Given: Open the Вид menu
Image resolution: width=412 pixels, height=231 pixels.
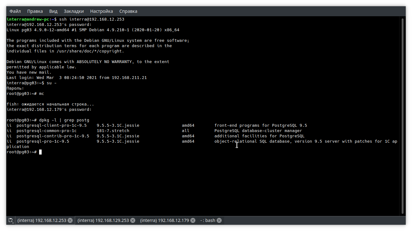Looking at the screenshot, I should (x=54, y=11).
